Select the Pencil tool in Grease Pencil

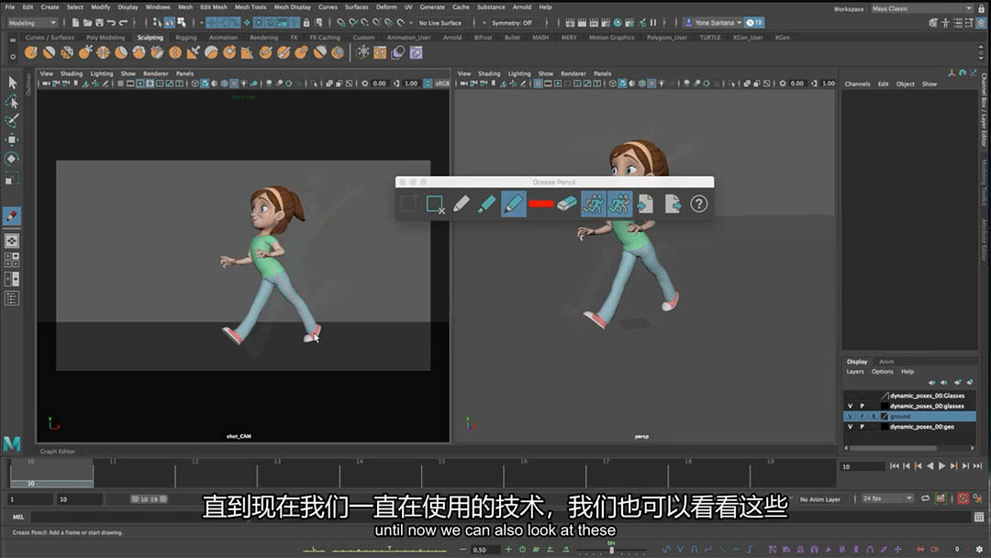point(462,204)
